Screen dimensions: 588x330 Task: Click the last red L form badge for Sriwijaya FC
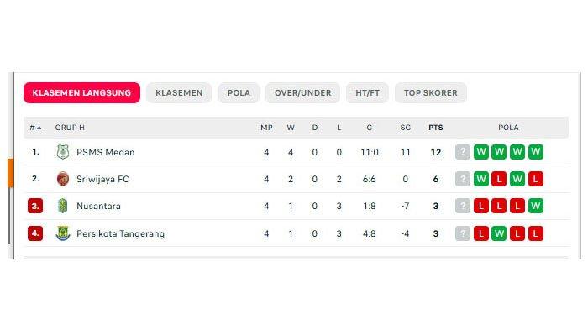536,179
